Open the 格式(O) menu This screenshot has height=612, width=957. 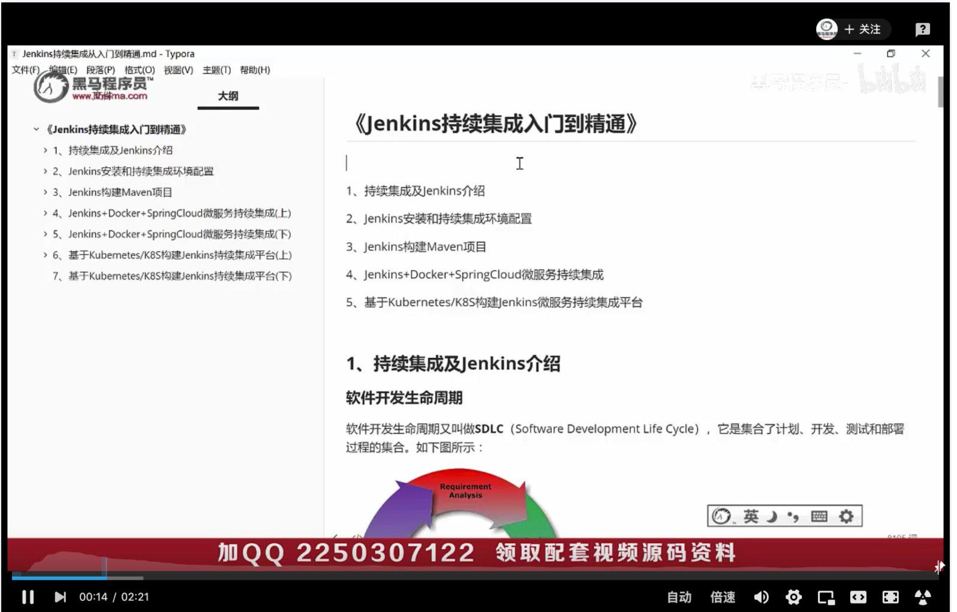[x=140, y=70]
